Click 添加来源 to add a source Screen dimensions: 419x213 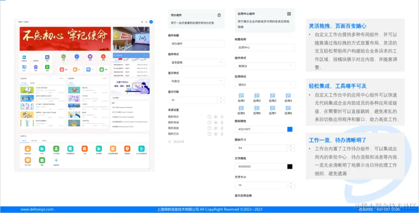click(x=177, y=141)
